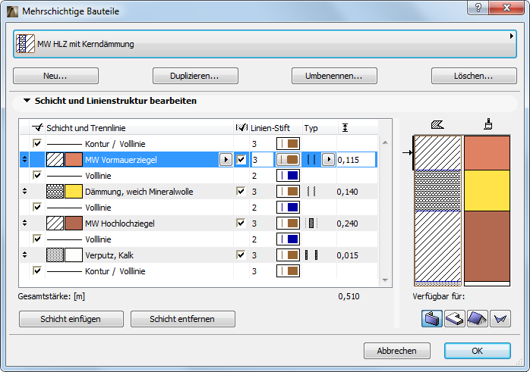Uncheck end-line checkbox for Dämmung, weich Mineralwolle
Image resolution: width=530 pixels, height=372 pixels.
tap(241, 191)
